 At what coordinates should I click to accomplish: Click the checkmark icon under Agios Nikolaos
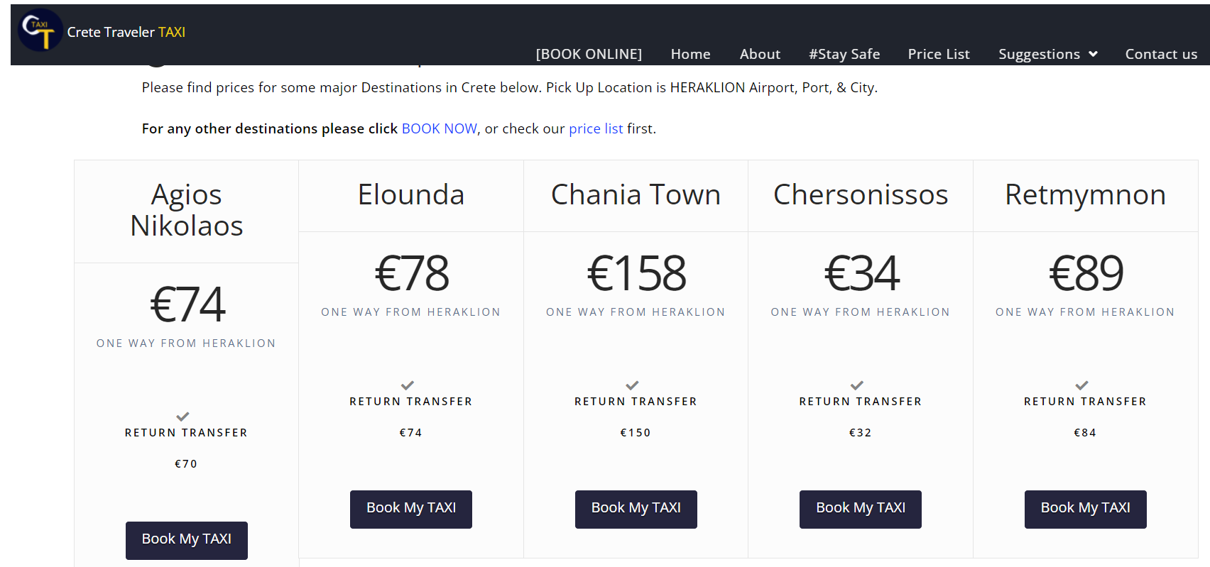coord(182,417)
